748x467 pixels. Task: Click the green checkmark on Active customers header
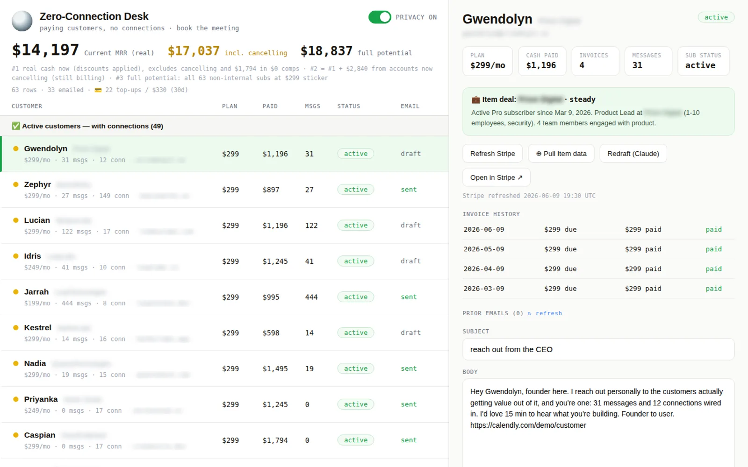(x=16, y=126)
